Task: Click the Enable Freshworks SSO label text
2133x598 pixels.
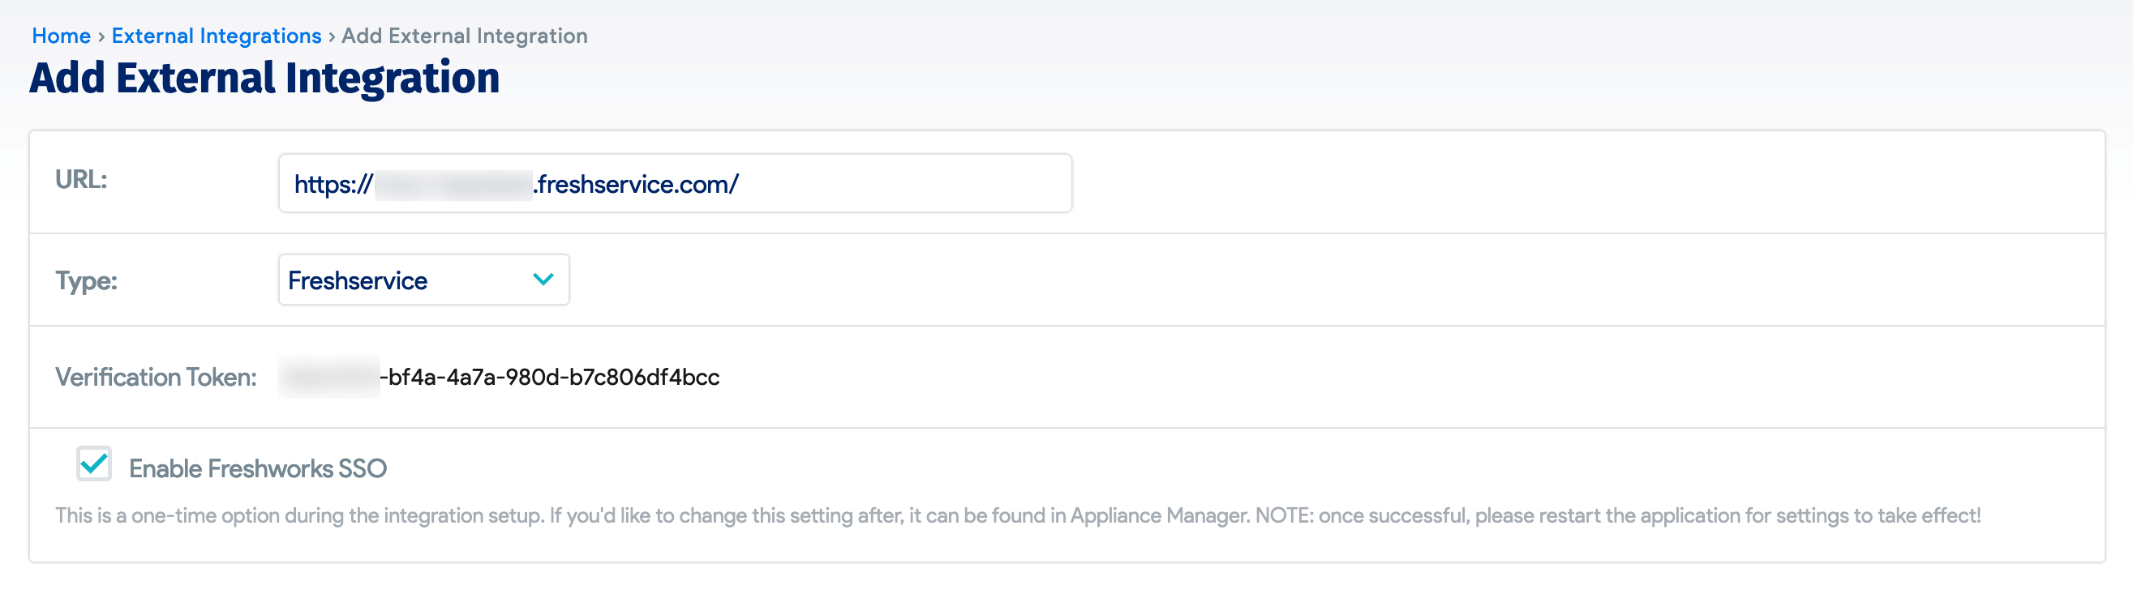Action: point(258,466)
